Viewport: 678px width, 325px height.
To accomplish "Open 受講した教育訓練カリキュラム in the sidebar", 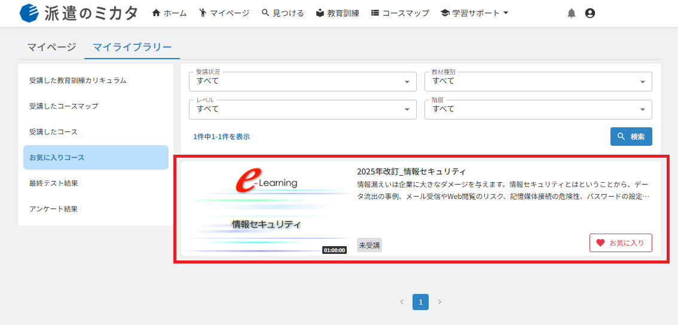I will pos(96,81).
